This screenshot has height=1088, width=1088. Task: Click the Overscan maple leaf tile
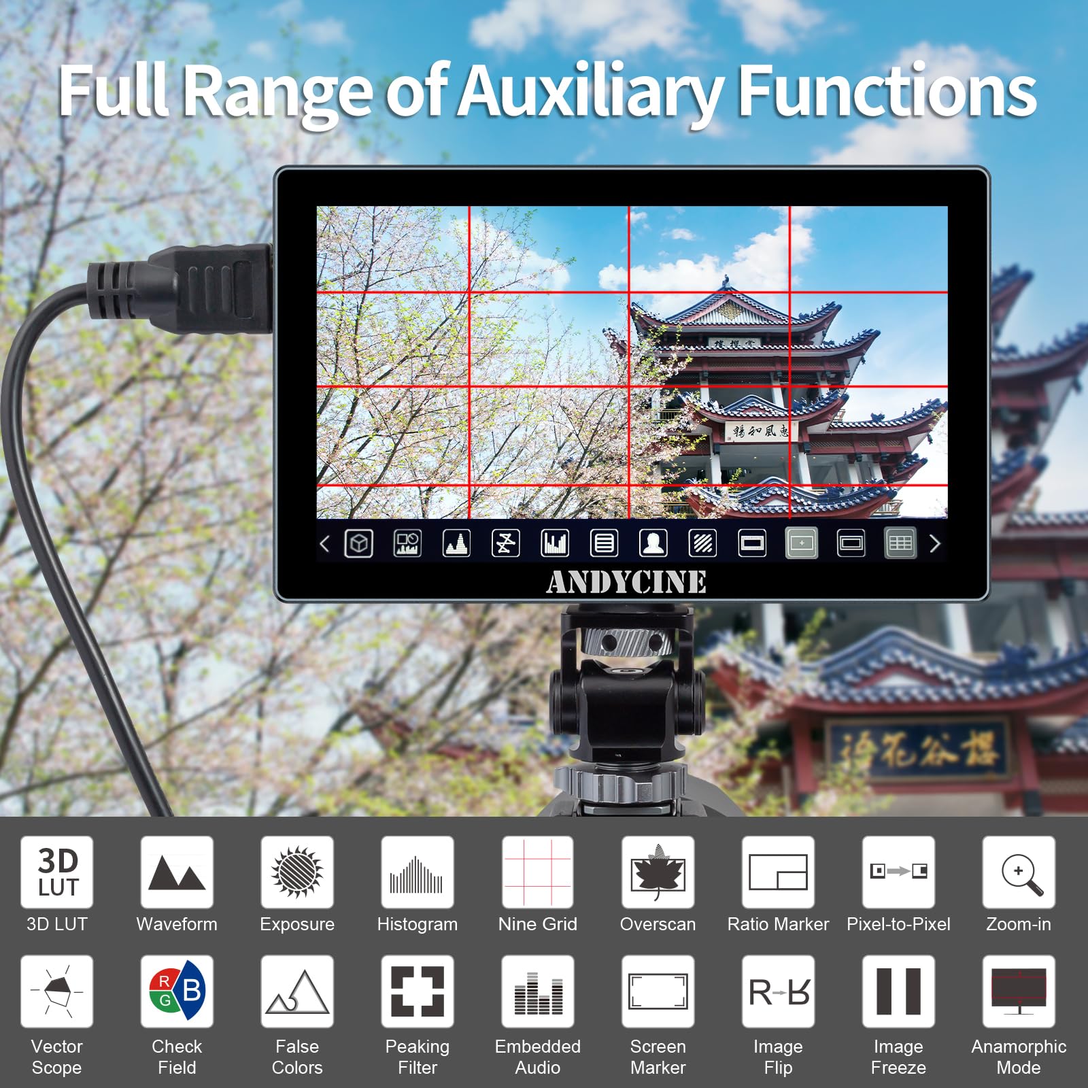click(x=658, y=872)
